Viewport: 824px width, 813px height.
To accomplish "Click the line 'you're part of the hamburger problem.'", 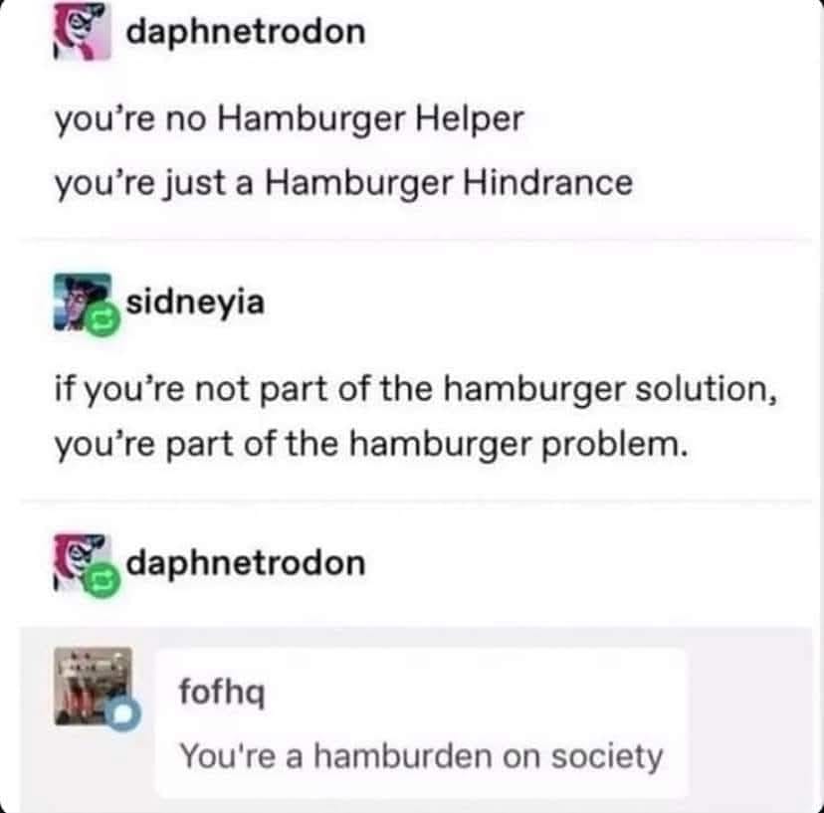I will (371, 445).
